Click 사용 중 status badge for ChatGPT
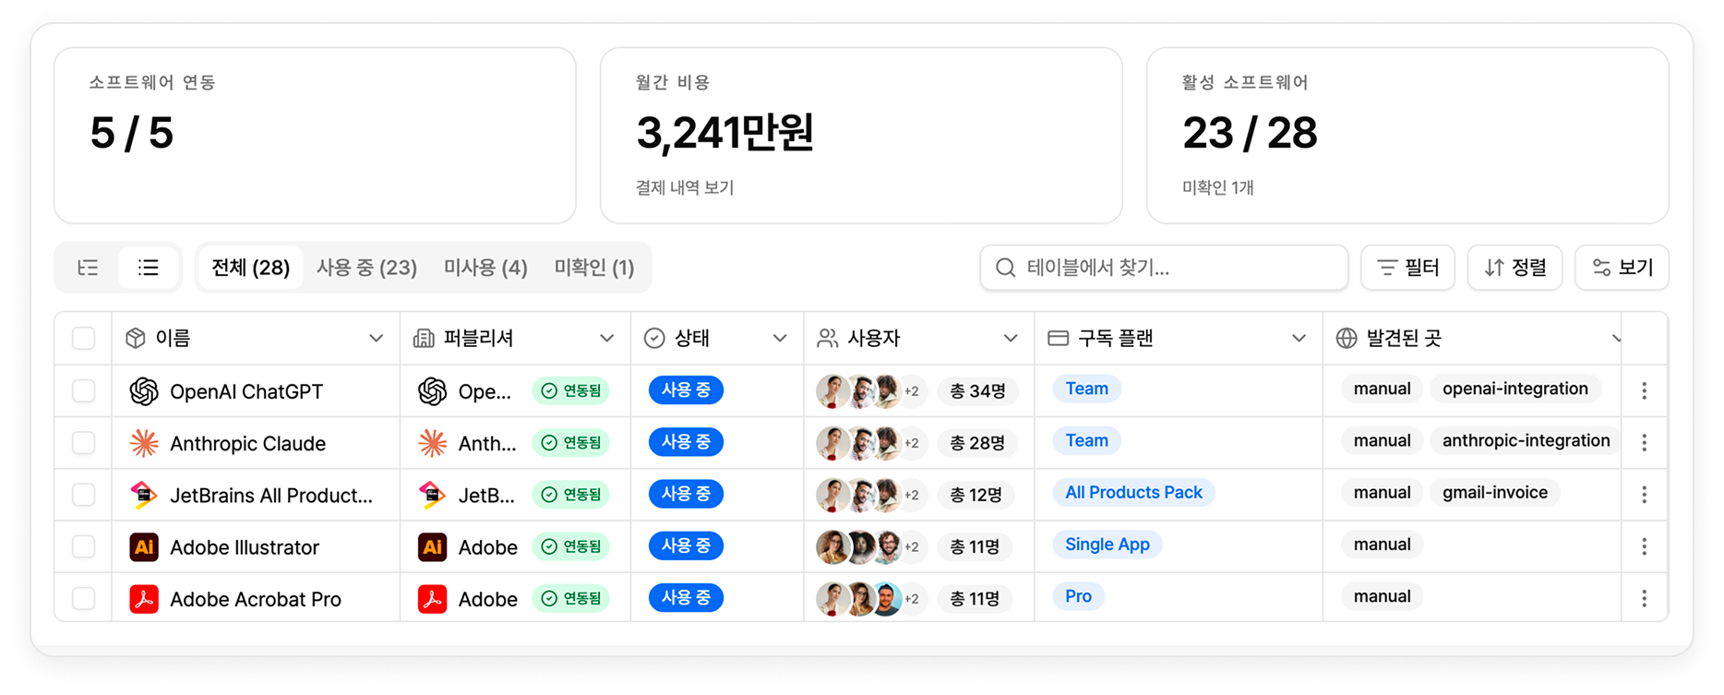 (686, 390)
